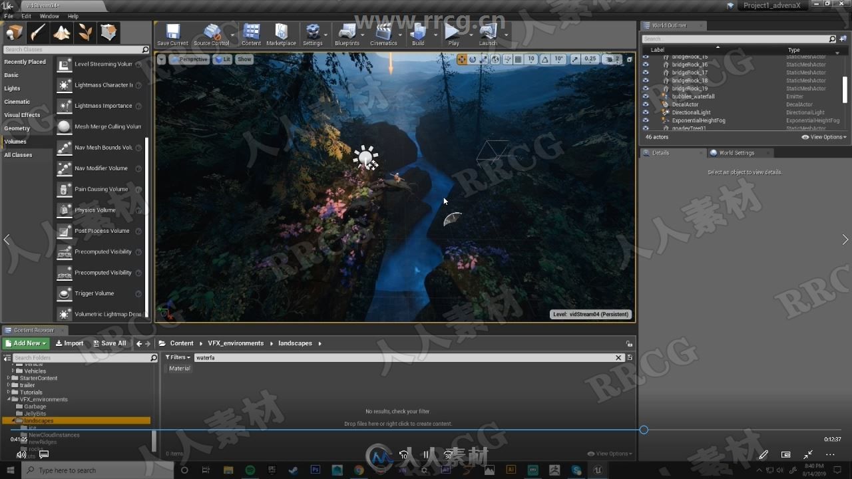Open World Outliner View Options dropdown

[824, 137]
